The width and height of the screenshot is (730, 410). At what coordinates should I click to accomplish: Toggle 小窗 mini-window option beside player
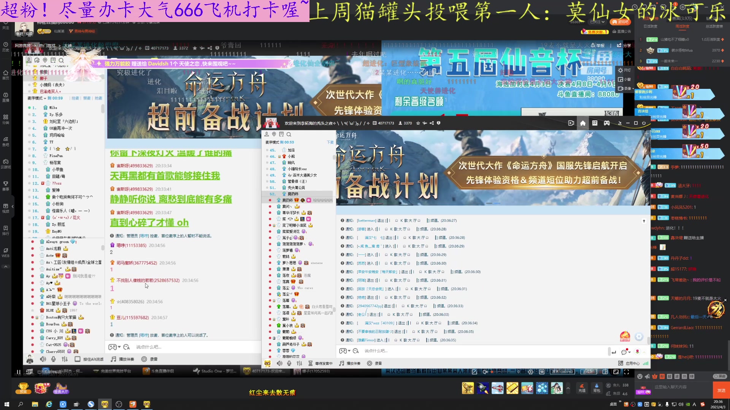click(624, 79)
